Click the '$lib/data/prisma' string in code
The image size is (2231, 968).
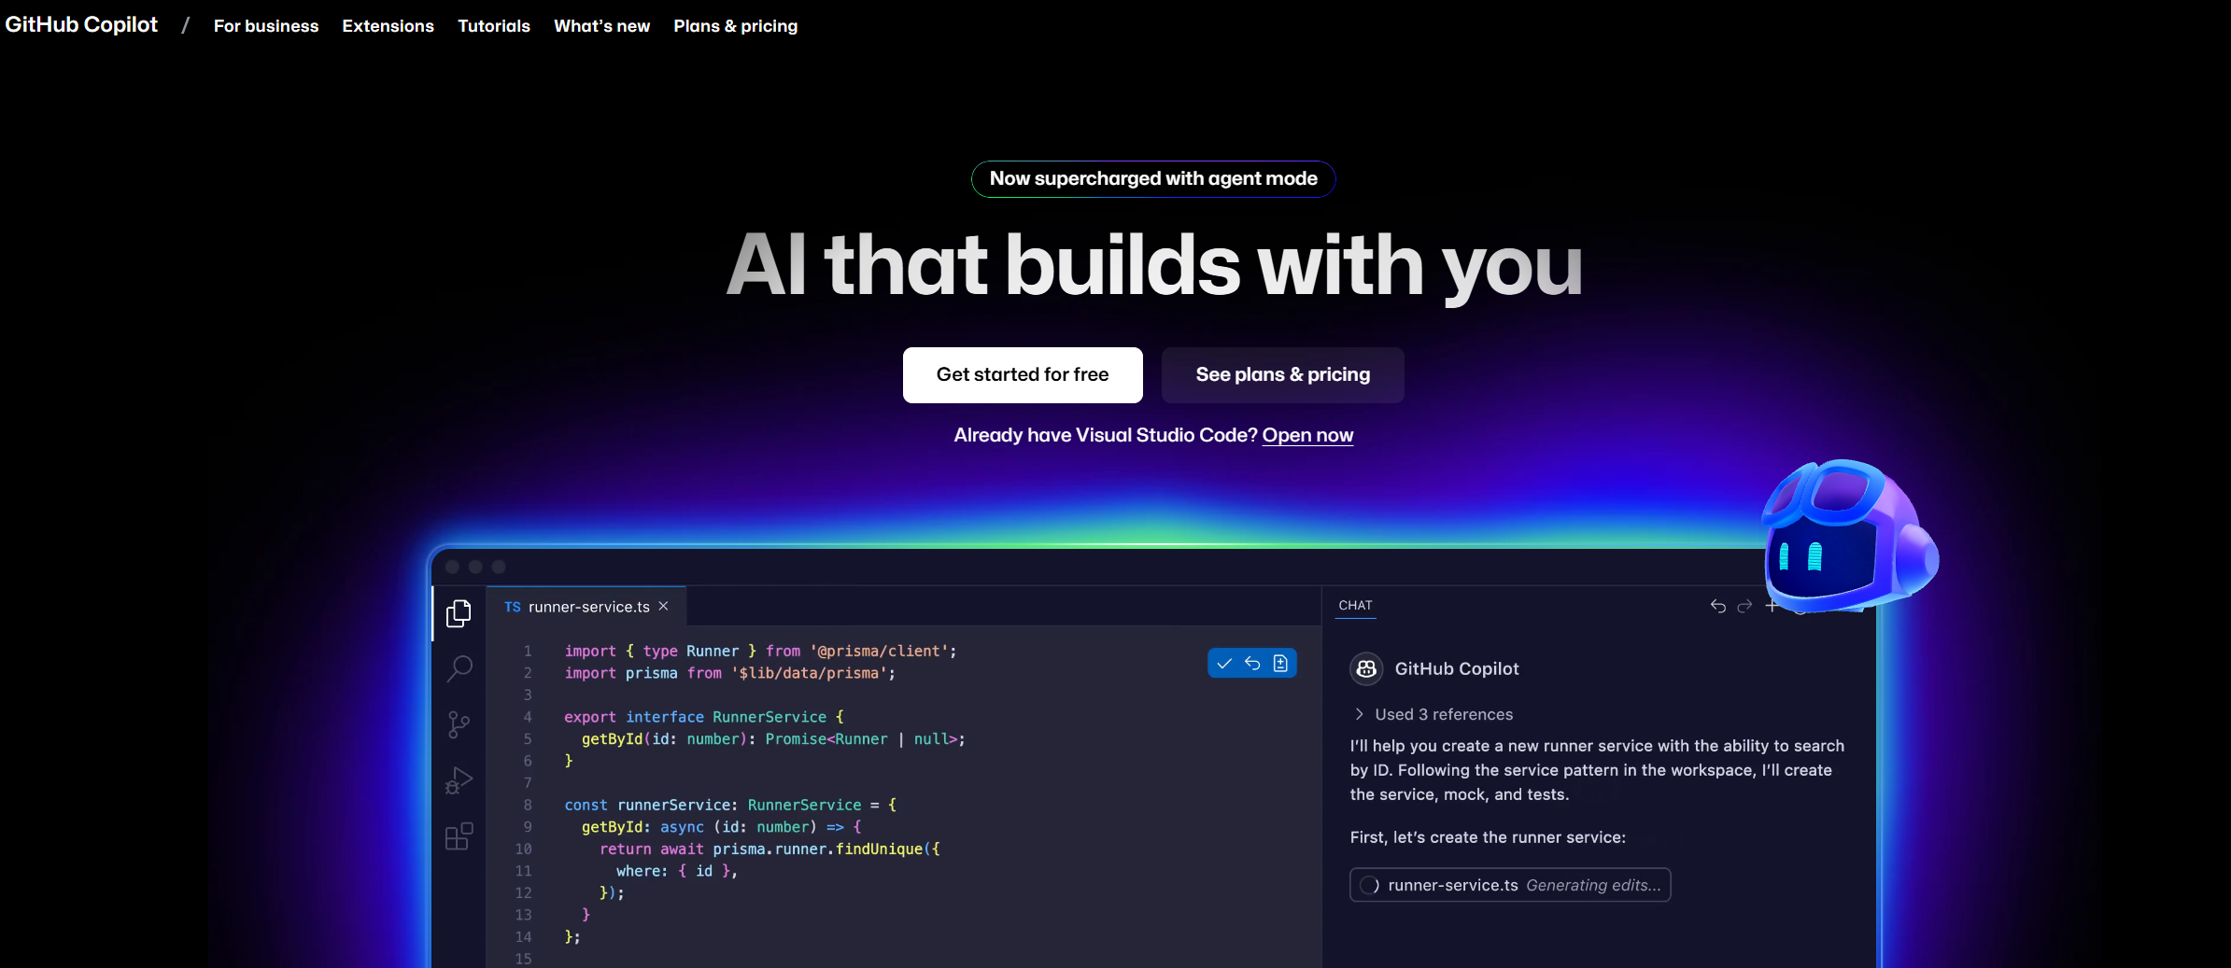(809, 673)
